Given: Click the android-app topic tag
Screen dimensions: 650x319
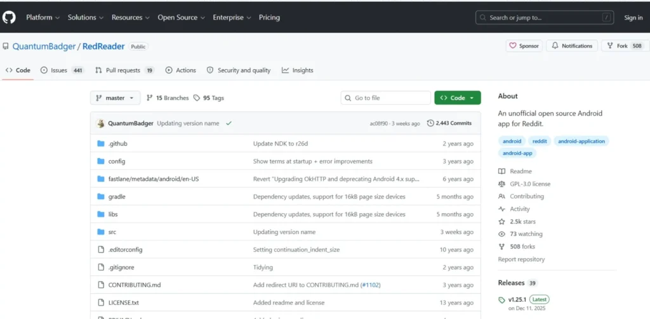Looking at the screenshot, I should click(x=517, y=153).
